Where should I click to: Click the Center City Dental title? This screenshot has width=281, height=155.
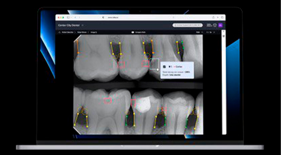[x=69, y=25]
